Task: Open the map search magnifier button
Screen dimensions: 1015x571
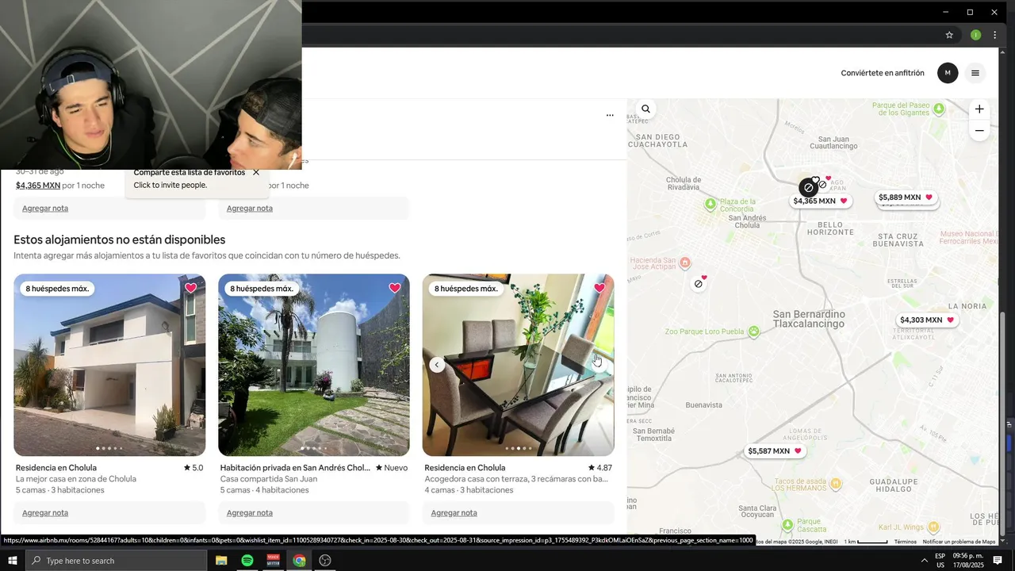Action: tap(645, 109)
